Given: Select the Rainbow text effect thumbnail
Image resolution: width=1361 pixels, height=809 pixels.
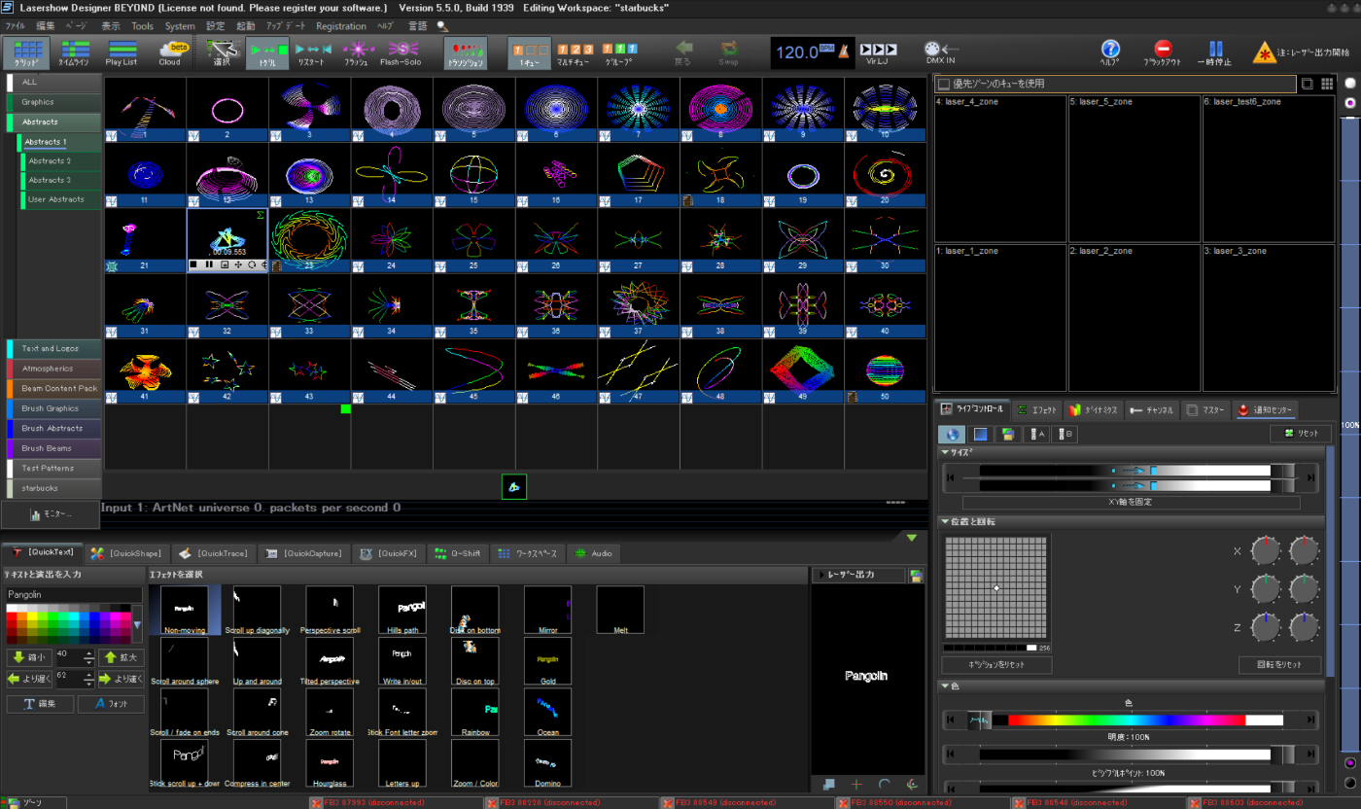Looking at the screenshot, I should pyautogui.click(x=475, y=712).
